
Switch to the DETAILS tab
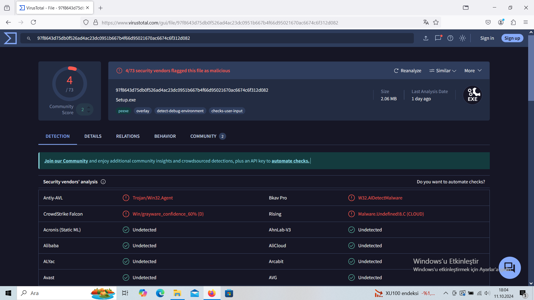tap(93, 136)
